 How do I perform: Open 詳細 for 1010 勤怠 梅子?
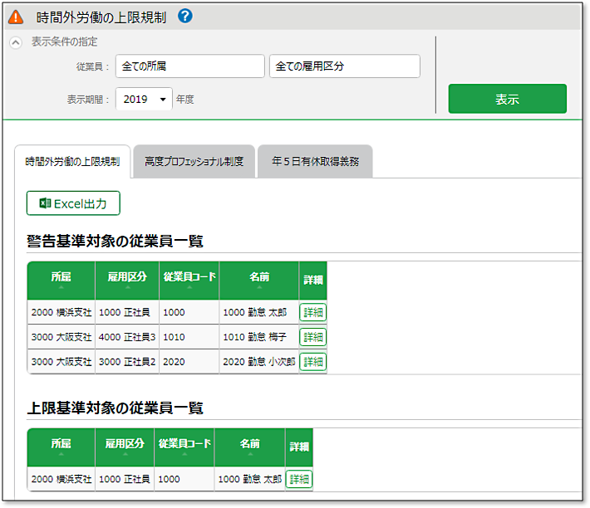[x=313, y=337]
